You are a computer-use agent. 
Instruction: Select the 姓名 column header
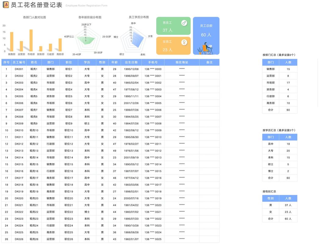[x=34, y=62]
